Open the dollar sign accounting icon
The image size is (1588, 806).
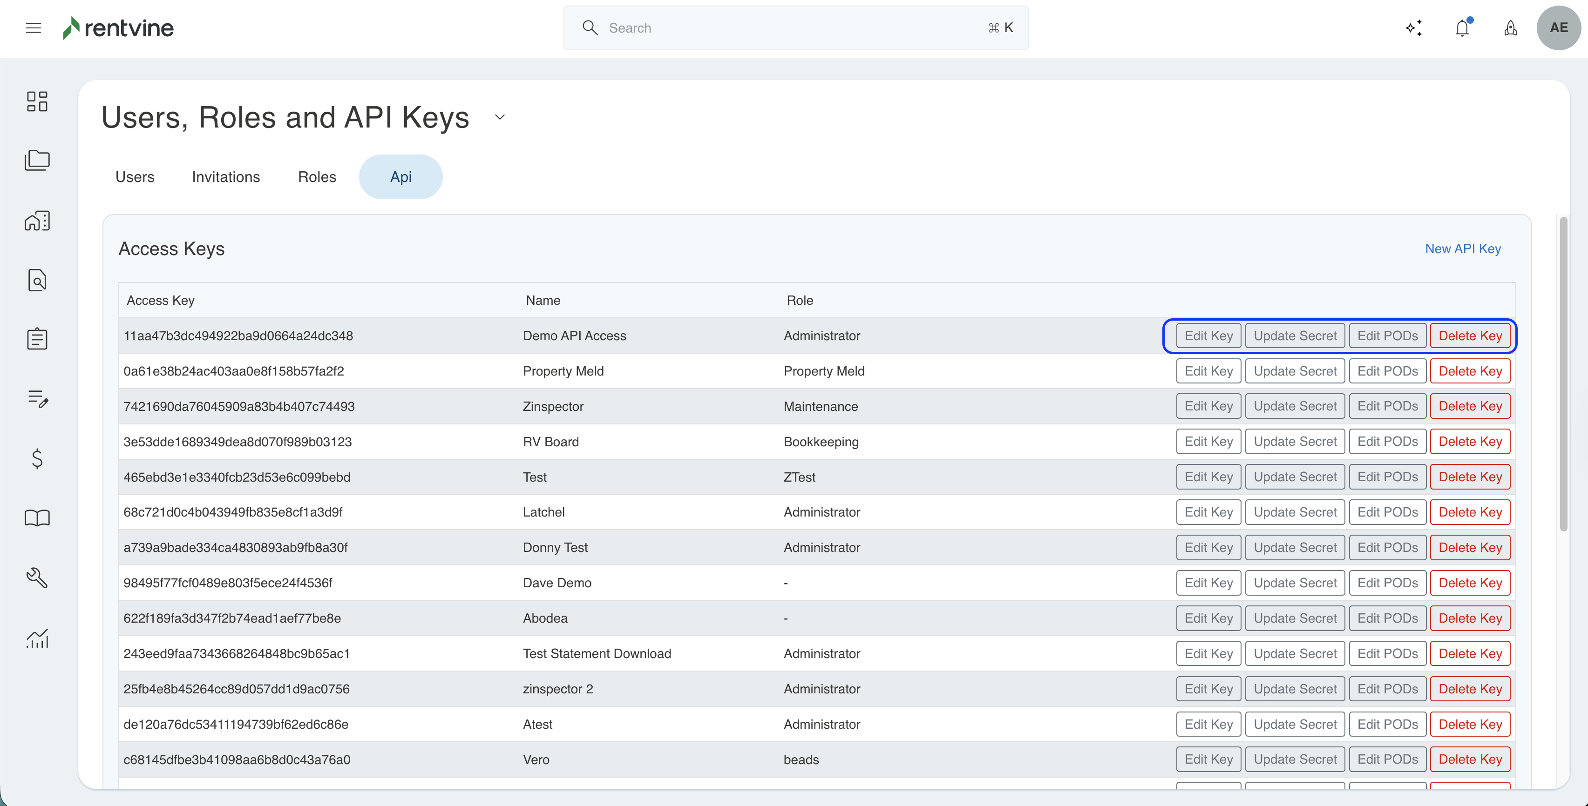37,458
